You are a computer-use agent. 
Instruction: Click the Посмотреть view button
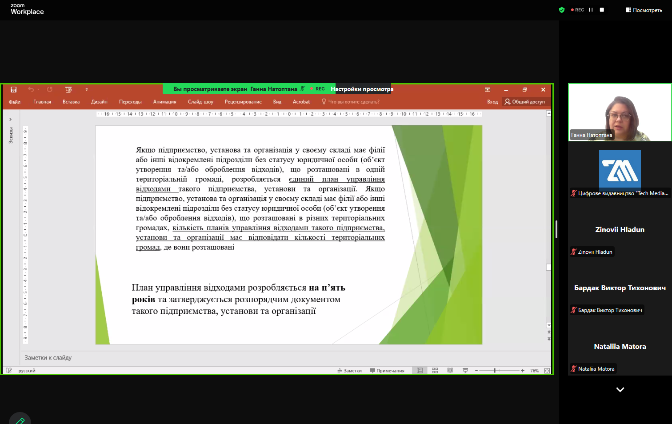coord(644,10)
